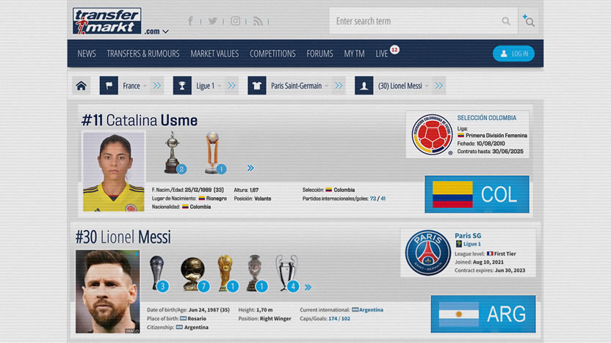The height and width of the screenshot is (343, 611).
Task: Open the Facebook social icon
Action: 190,21
